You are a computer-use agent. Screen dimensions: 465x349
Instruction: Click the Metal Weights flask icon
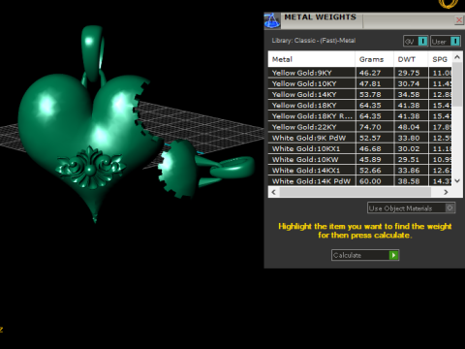point(272,21)
